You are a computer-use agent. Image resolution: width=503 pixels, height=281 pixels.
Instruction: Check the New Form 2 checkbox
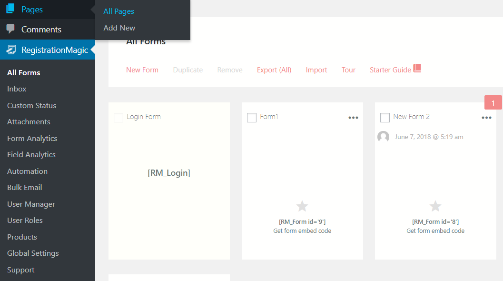coord(385,117)
